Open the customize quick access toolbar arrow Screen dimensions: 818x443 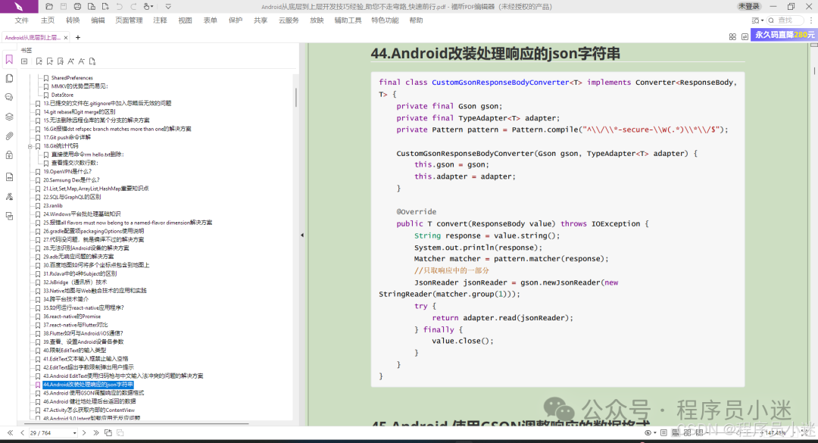(168, 7)
